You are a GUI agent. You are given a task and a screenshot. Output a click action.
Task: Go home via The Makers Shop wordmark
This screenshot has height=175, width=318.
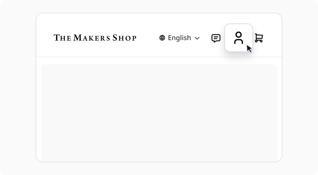[x=95, y=38]
